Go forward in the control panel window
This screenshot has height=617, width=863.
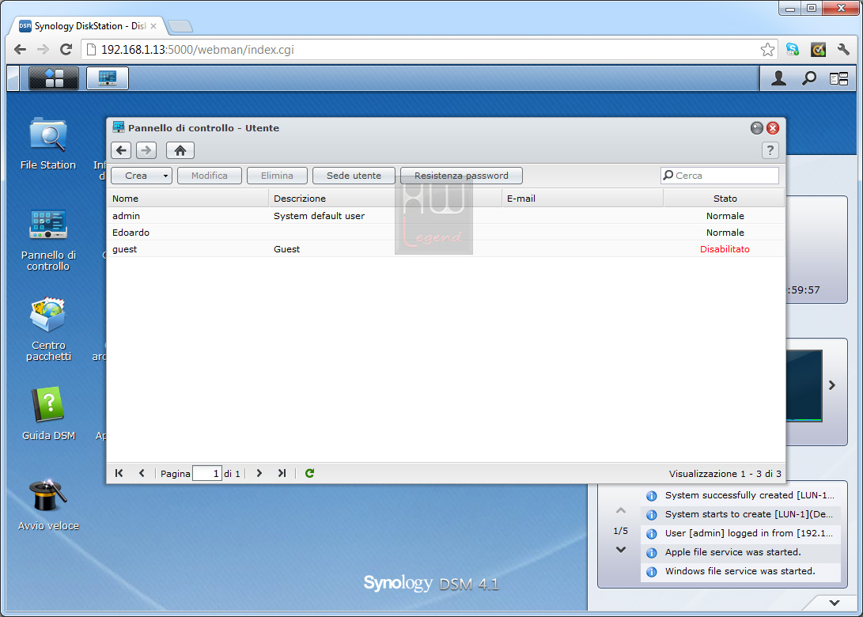(x=146, y=150)
